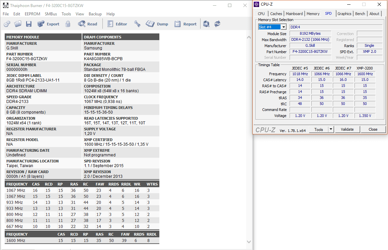The image size is (388, 250).
Task: Click the SPD Ext. value XMP 2.0
Action: [370, 51]
